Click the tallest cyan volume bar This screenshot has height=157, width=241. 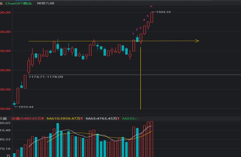coord(58,140)
